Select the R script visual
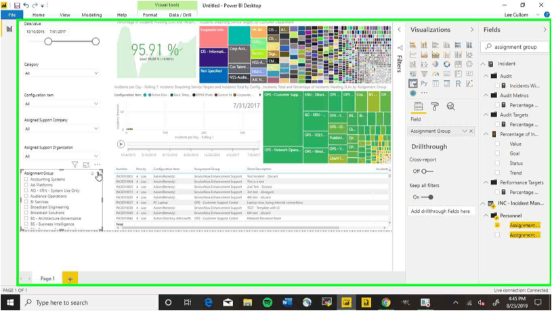This screenshot has width=552, height=311. [458, 83]
